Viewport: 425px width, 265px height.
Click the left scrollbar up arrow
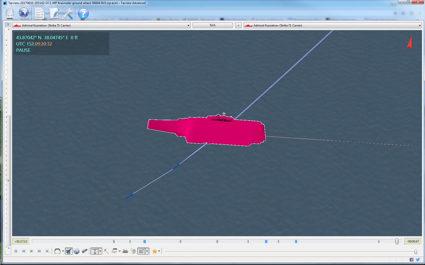(9, 30)
